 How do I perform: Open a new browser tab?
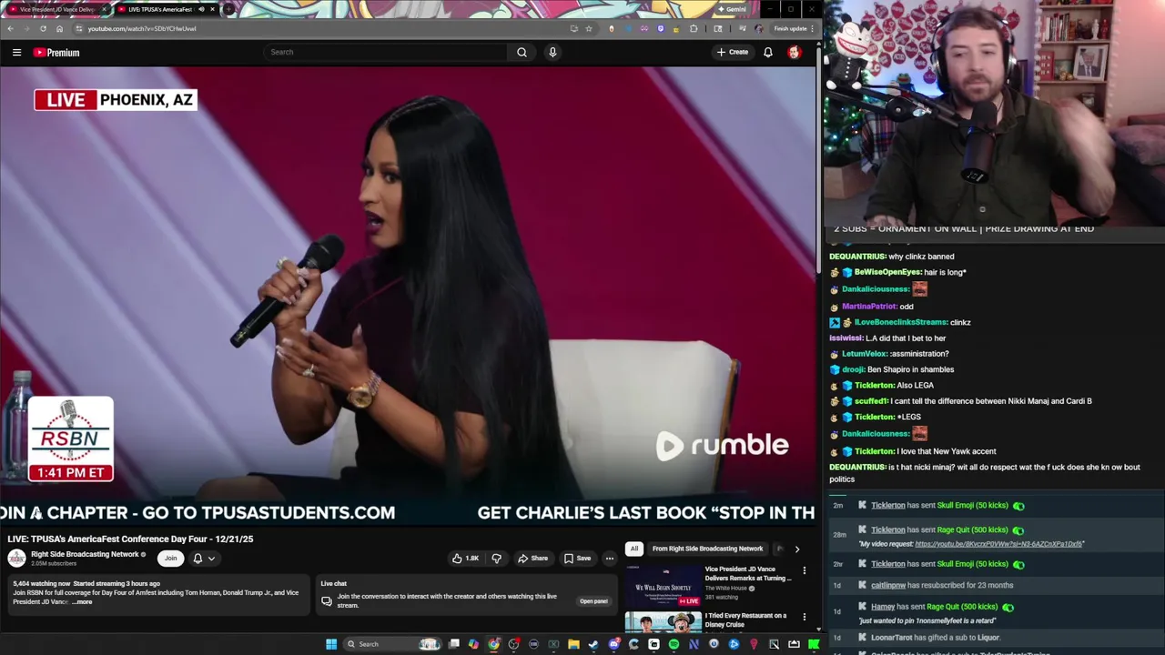tap(229, 9)
